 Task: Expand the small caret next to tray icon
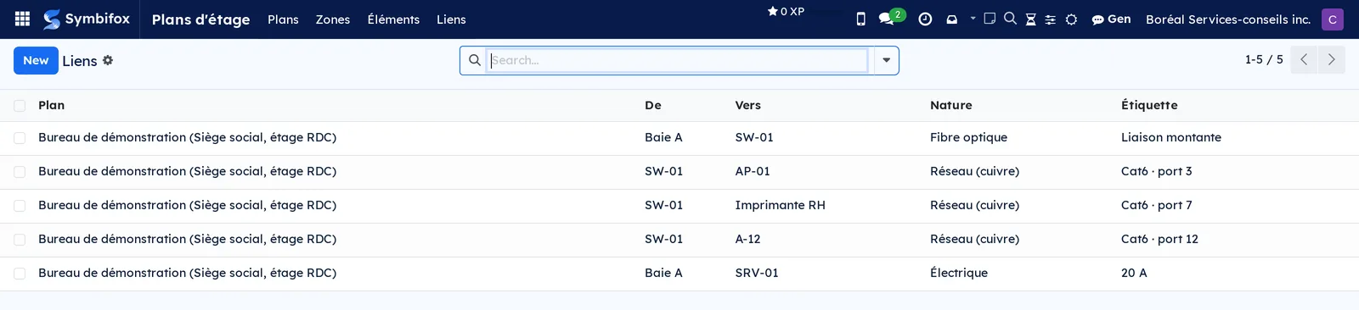tap(973, 18)
